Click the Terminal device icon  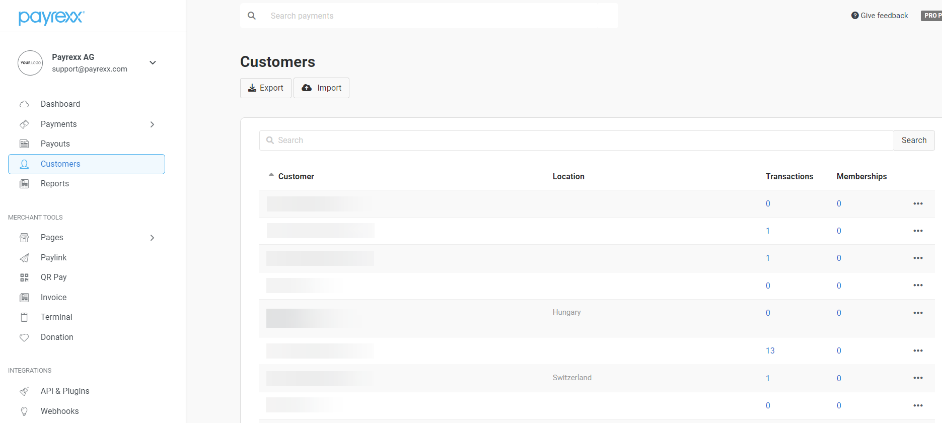24,317
